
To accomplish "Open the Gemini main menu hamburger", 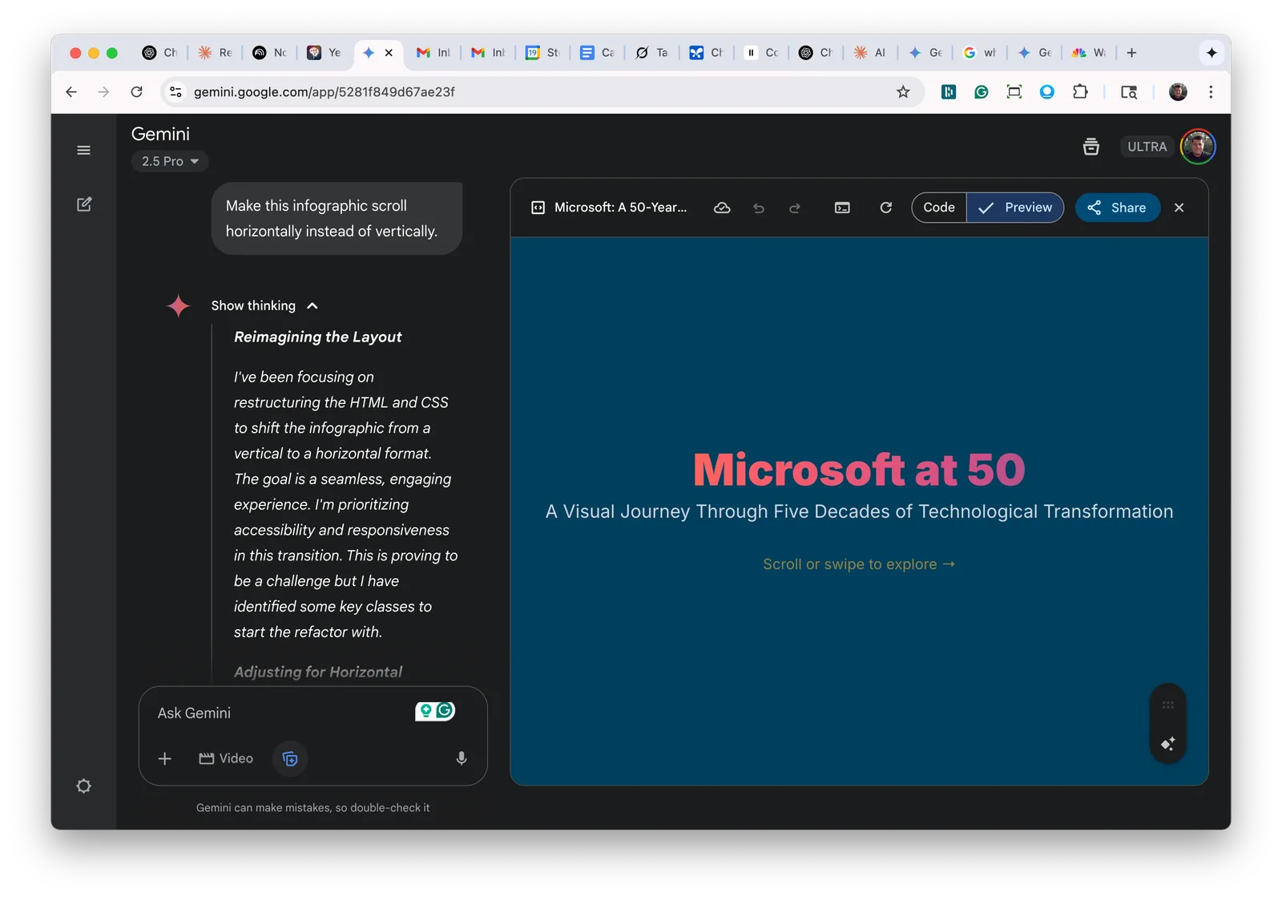I will pos(83,150).
